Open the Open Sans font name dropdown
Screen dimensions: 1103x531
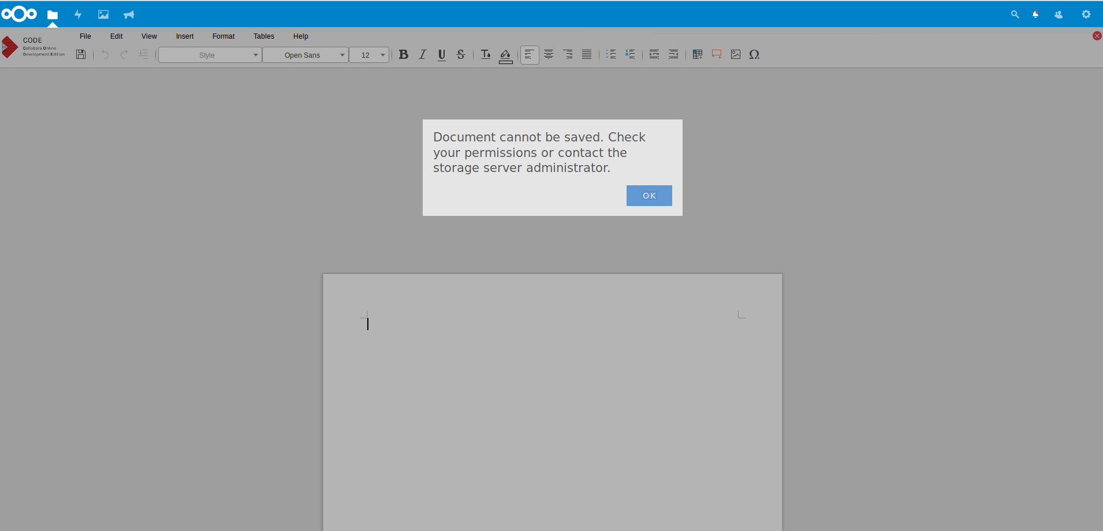[305, 55]
